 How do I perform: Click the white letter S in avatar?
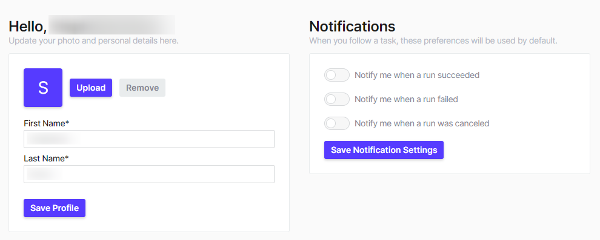pyautogui.click(x=43, y=88)
